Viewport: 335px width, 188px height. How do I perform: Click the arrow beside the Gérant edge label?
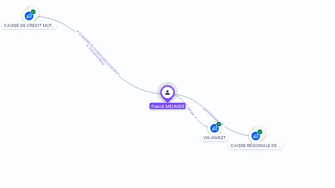195,117
